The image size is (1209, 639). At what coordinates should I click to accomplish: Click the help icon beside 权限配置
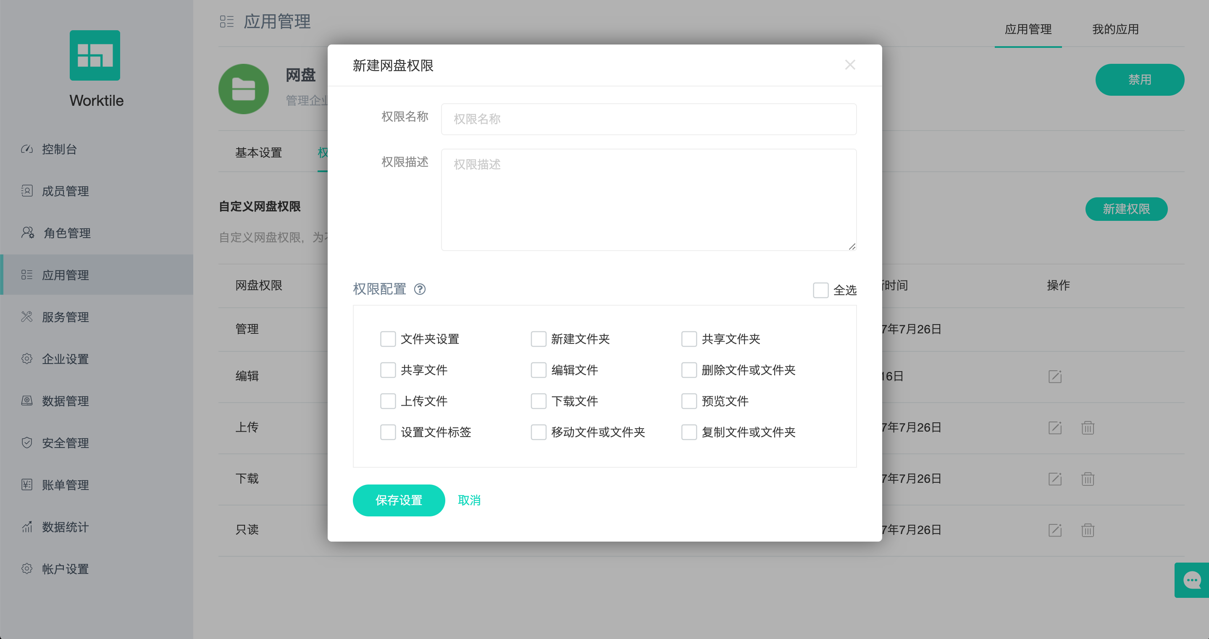pos(421,289)
